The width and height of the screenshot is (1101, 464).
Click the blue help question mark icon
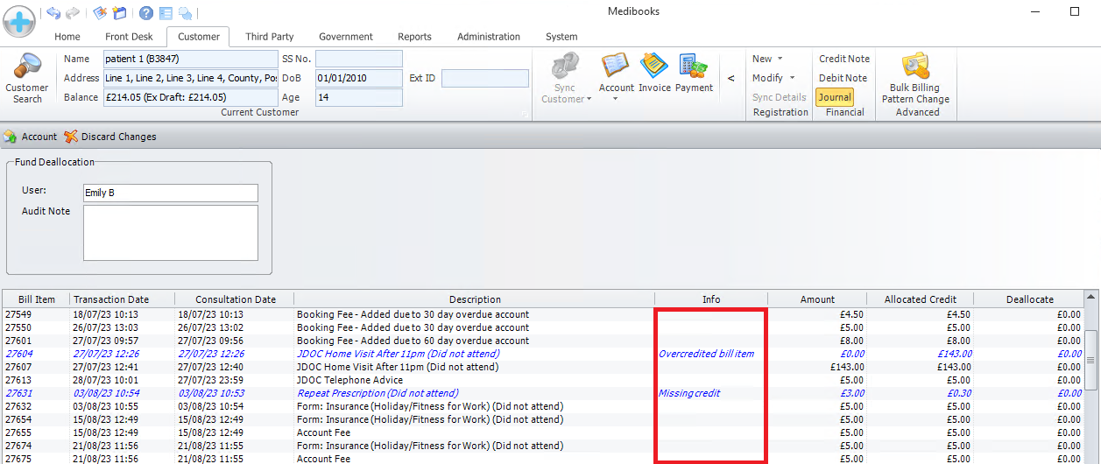click(x=145, y=12)
